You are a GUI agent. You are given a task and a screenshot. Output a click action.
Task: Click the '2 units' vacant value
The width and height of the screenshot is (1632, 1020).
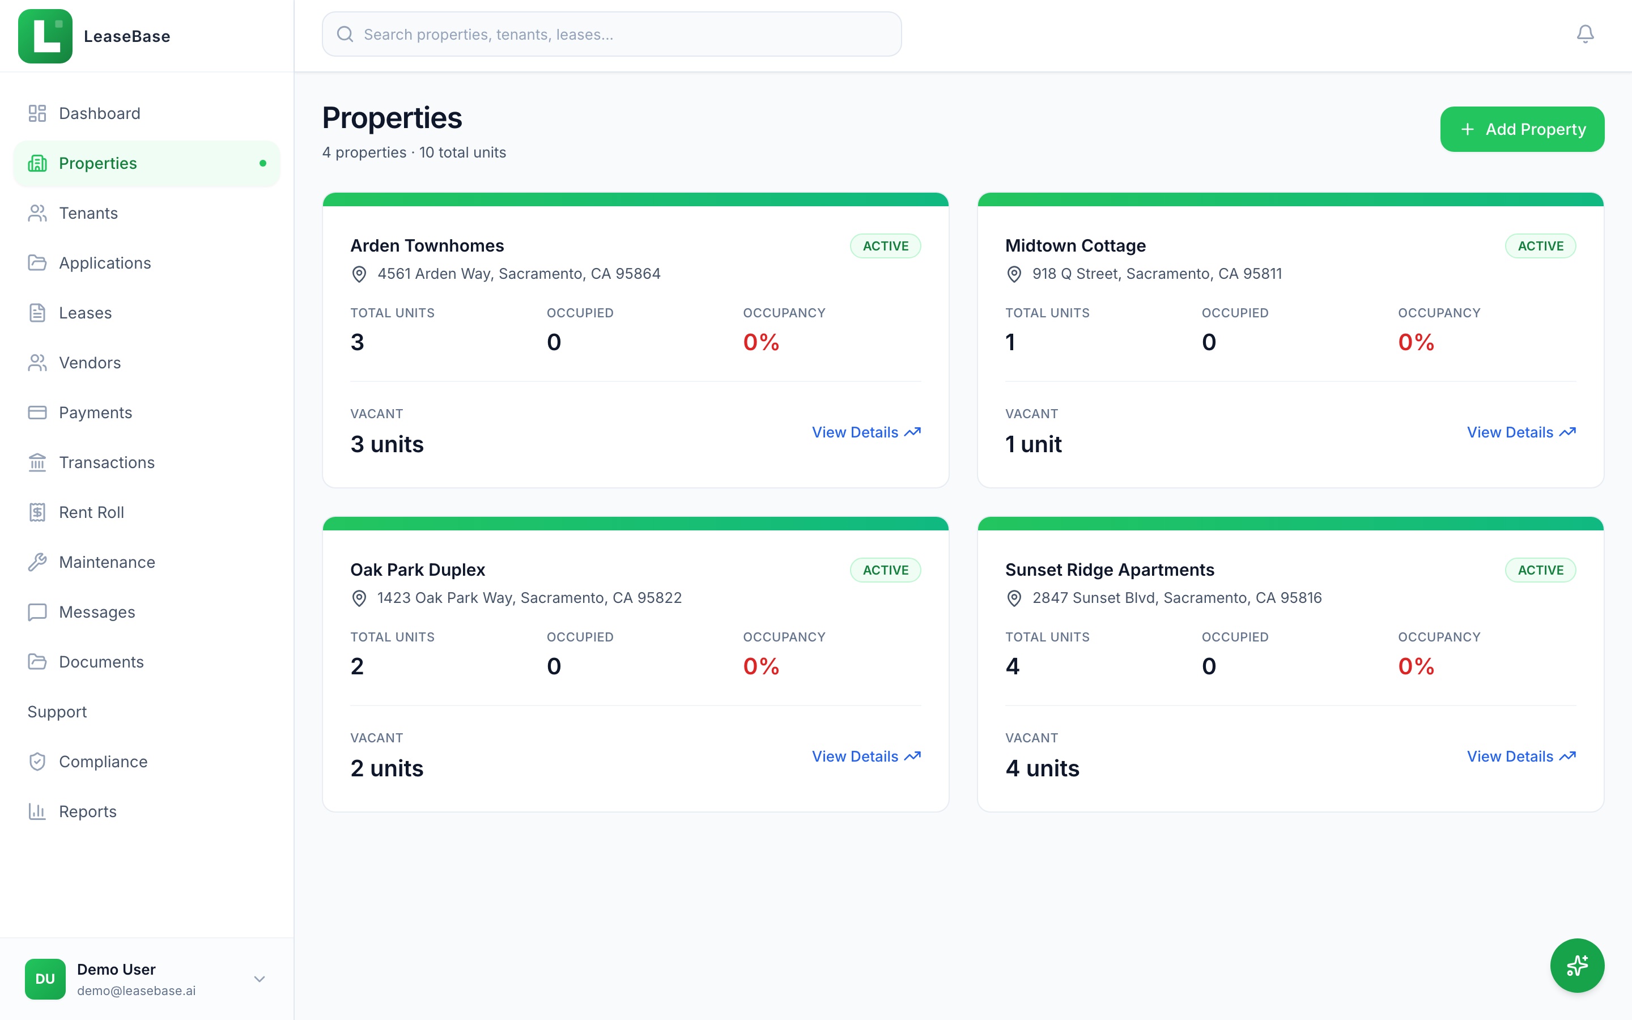coord(387,768)
